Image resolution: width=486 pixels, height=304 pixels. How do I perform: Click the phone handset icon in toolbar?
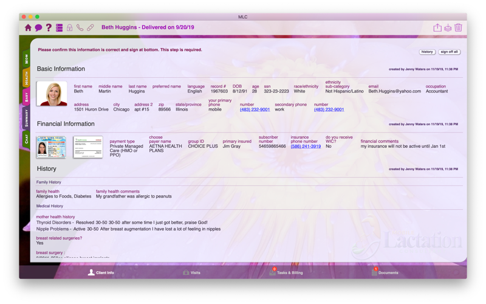pyautogui.click(x=80, y=27)
